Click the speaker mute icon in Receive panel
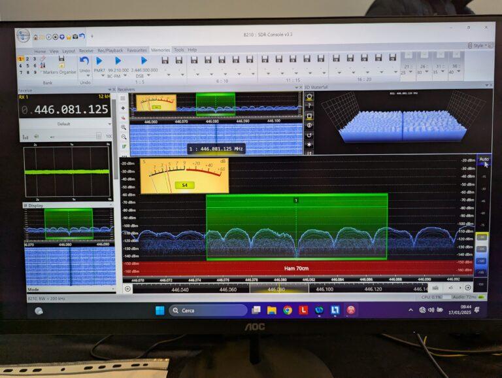 (36, 137)
